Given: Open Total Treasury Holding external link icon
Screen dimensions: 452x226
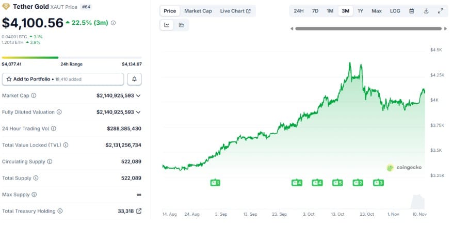Looking at the screenshot, I should tap(139, 211).
